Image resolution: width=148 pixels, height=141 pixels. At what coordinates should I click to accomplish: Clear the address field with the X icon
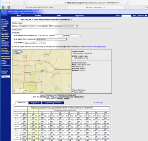click(x=41, y=43)
